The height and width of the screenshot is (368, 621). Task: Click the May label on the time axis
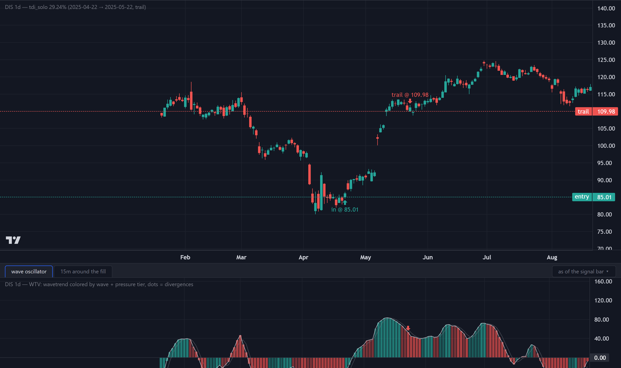click(366, 257)
